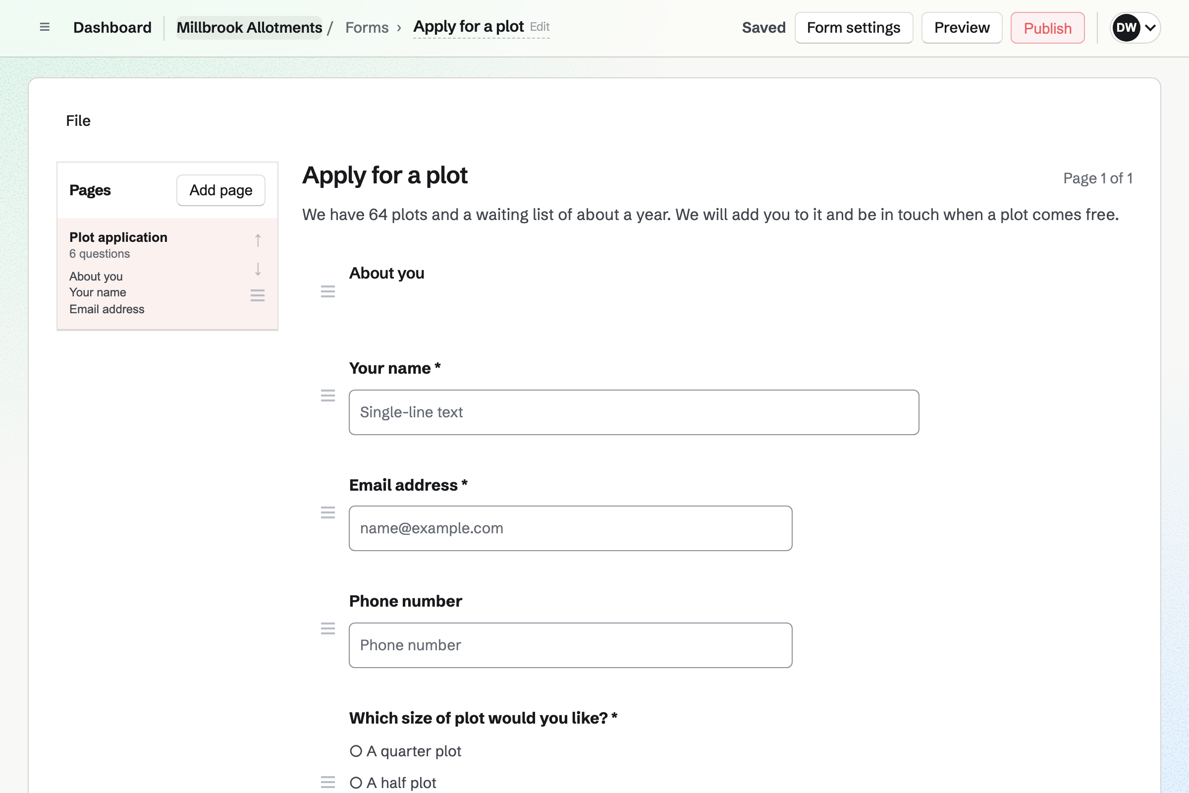This screenshot has width=1189, height=793.
Task: Click the Email address question drag handle
Action: (x=328, y=512)
